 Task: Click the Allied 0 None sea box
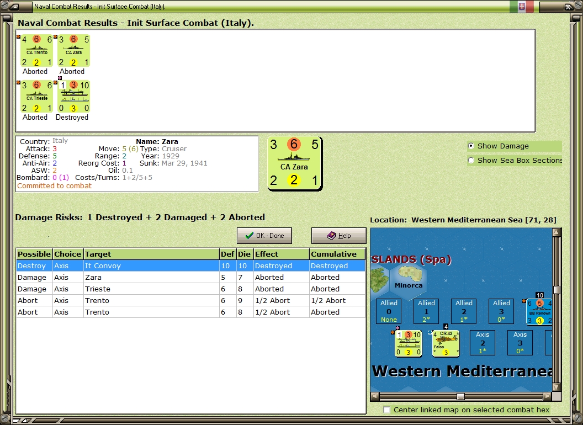389,311
